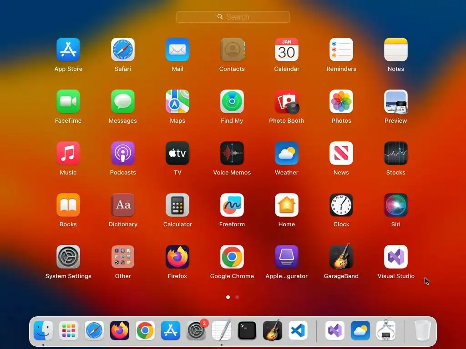Open Safari from the Dock
The image size is (466, 349).
[x=94, y=330]
